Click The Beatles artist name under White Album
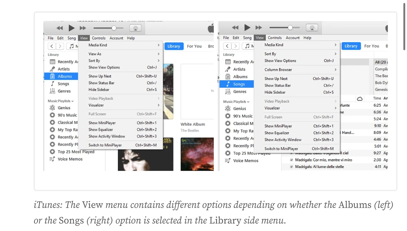Viewport: 407px width, 231px height. (x=190, y=130)
